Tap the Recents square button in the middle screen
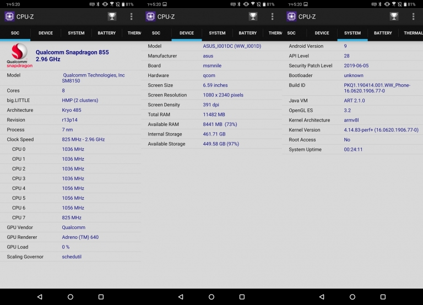Viewport: 423px width, 305px height. pyautogui.click(x=242, y=297)
